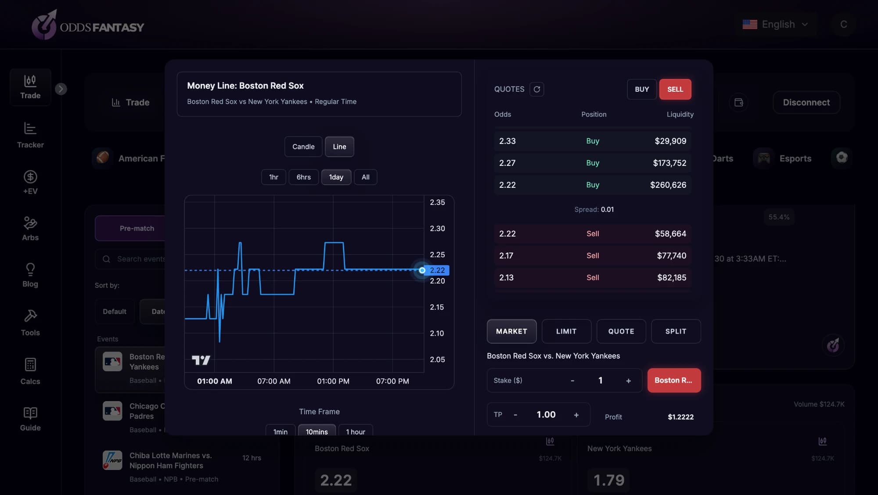Choose the 10mins time frame

tap(317, 431)
